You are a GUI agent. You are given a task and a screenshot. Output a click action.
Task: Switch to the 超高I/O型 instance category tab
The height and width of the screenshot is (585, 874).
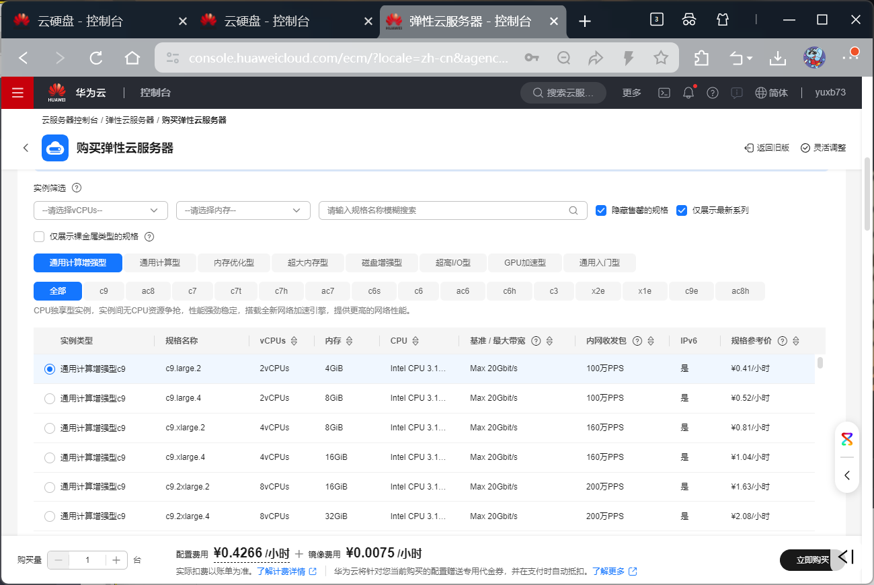click(x=453, y=263)
